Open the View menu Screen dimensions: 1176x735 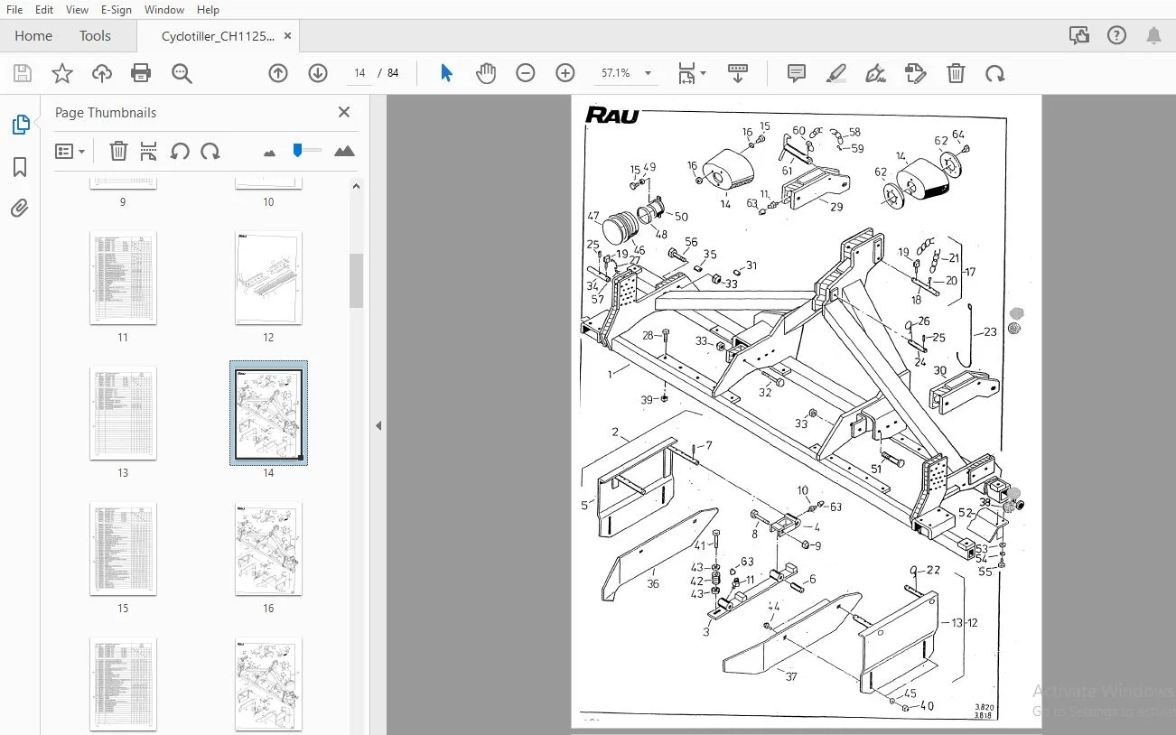pos(77,9)
